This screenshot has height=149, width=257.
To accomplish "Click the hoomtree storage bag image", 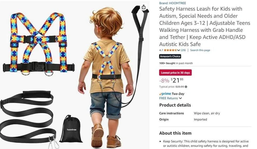I will click(71, 129).
